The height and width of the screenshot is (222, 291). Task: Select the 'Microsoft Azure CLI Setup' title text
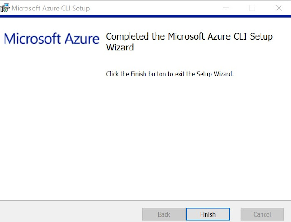pyautogui.click(x=50, y=8)
